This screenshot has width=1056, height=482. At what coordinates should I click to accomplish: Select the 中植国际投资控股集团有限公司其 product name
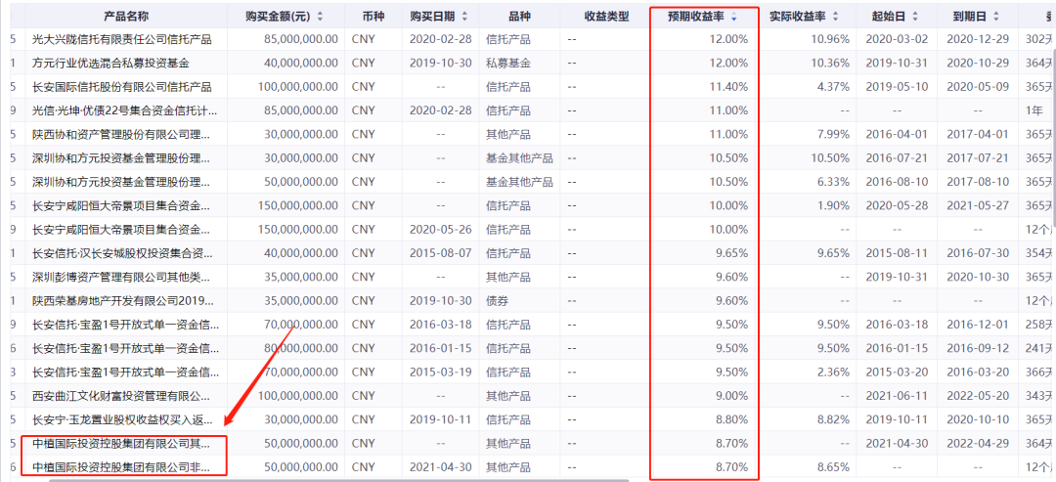tap(121, 444)
